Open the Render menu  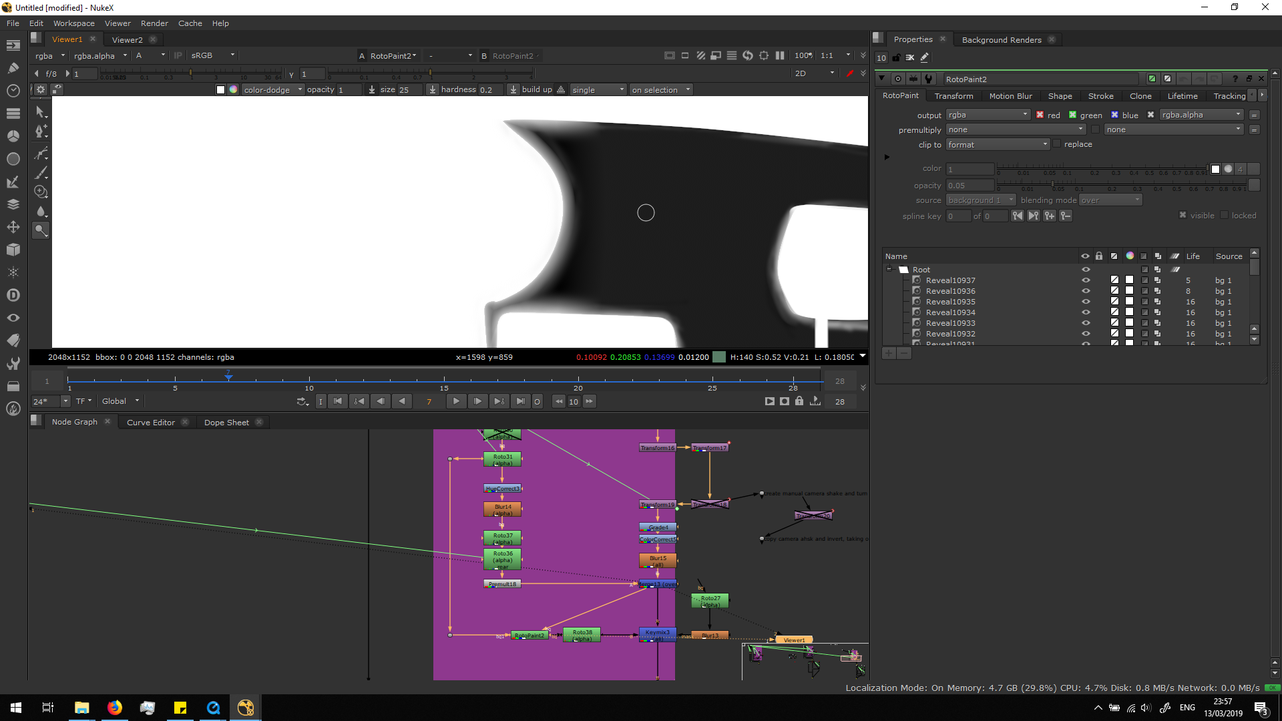pos(154,23)
